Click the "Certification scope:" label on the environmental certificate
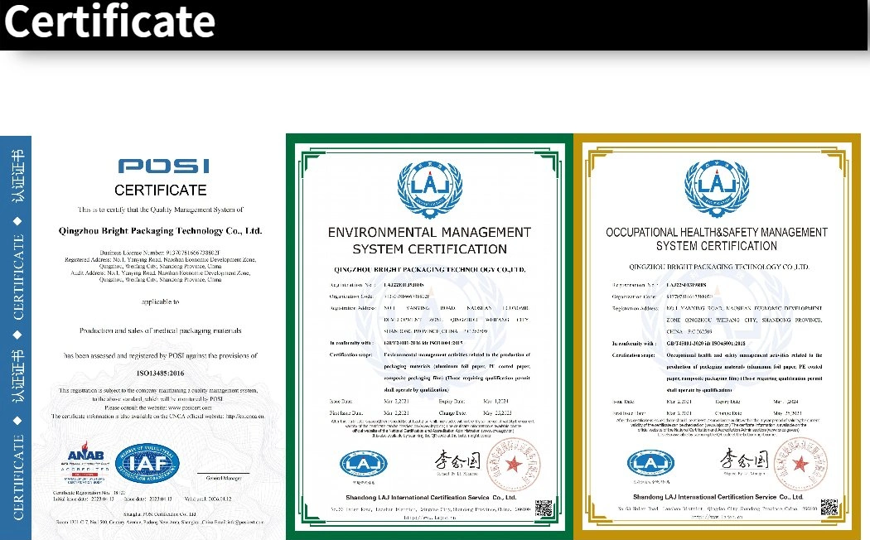This screenshot has width=870, height=540. (350, 354)
